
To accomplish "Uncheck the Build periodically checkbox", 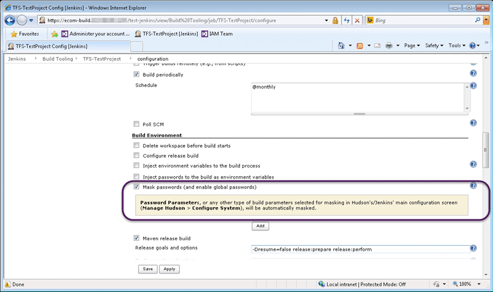I will pos(136,75).
